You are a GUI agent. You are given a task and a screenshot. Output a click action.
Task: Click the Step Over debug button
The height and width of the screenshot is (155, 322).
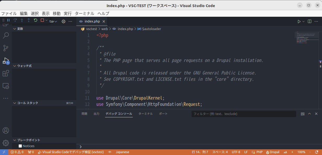[15, 20]
